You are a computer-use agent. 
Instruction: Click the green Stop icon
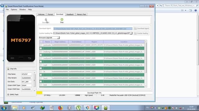click(62, 19)
